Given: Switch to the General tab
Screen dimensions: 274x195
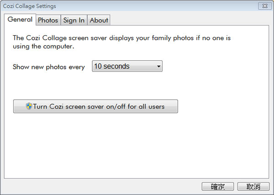Looking at the screenshot, I should [x=20, y=20].
